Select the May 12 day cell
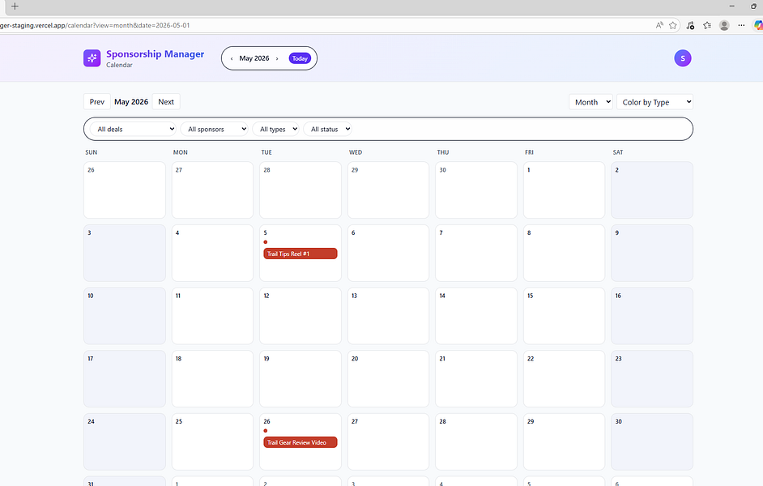Image resolution: width=763 pixels, height=486 pixels. 301,316
